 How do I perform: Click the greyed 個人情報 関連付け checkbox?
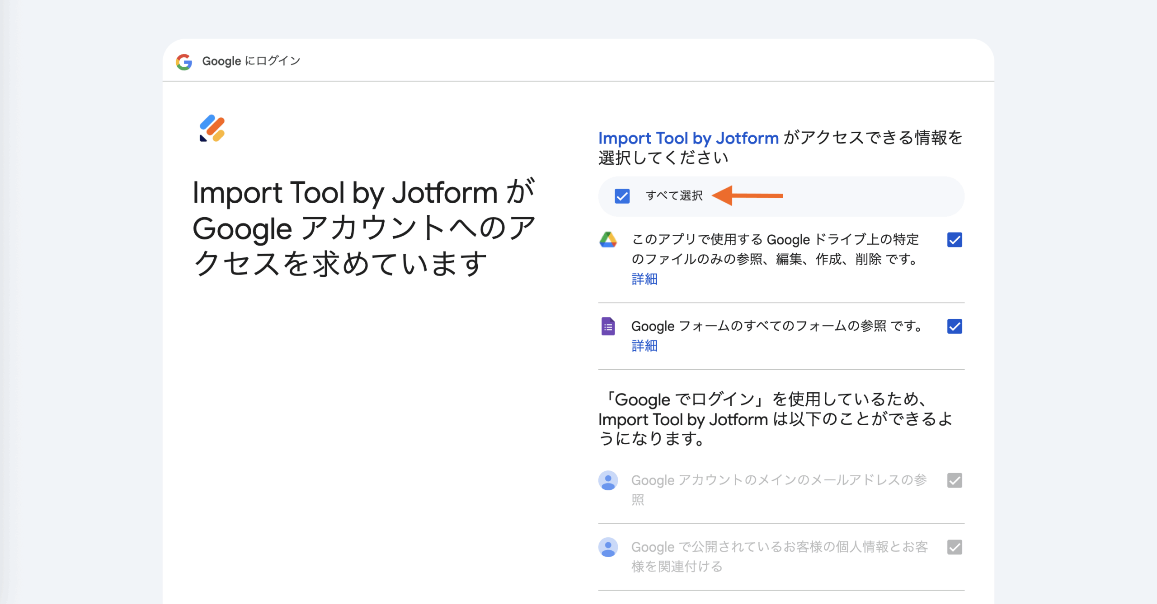tap(955, 547)
